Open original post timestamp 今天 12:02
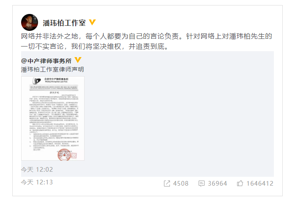This screenshot has height=203, width=295. coord(37,170)
